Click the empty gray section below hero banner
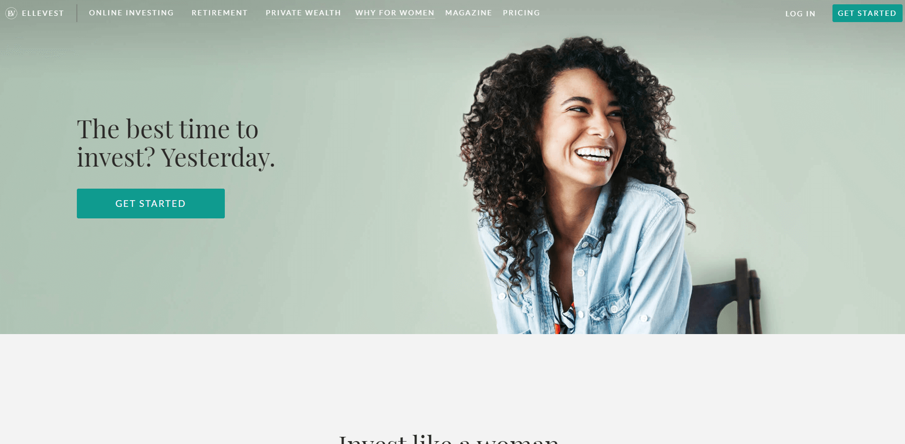Image resolution: width=905 pixels, height=444 pixels. [x=452, y=379]
